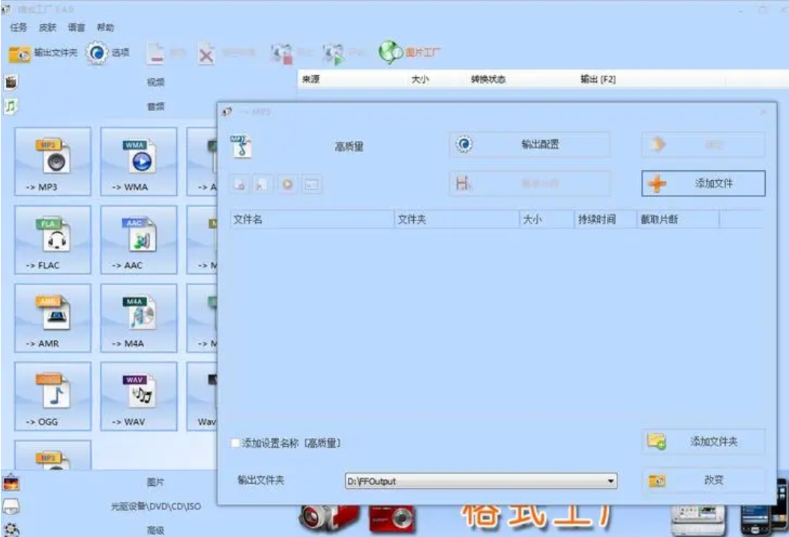Click the 添加文件 button
The width and height of the screenshot is (789, 537).
(x=703, y=183)
